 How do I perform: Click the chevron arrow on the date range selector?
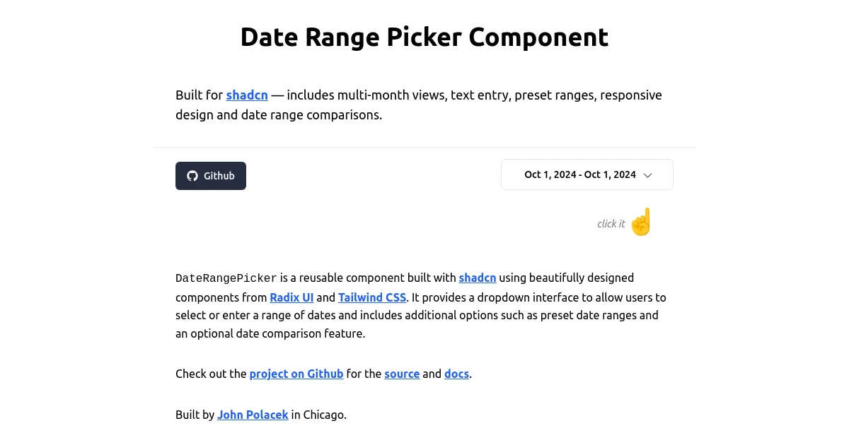point(647,174)
